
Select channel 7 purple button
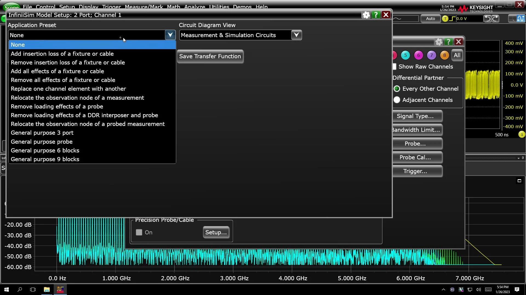pos(431,55)
